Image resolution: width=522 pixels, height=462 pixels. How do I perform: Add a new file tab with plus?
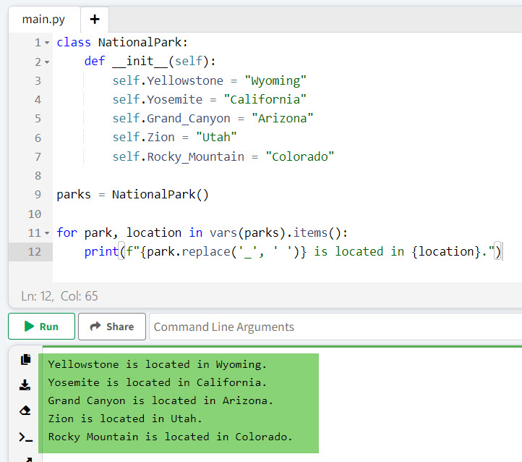(95, 20)
